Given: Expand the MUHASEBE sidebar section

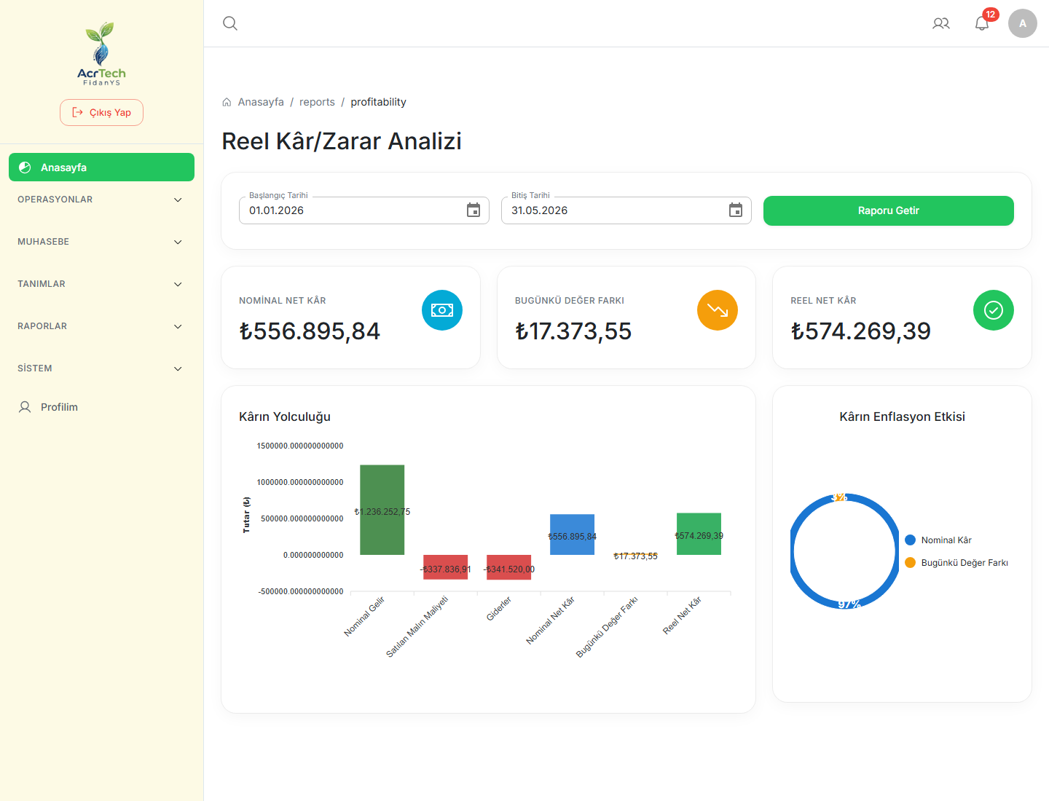Looking at the screenshot, I should [101, 242].
